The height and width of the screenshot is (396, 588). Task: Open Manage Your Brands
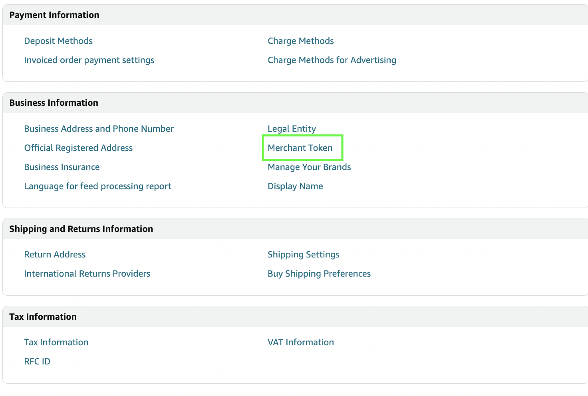tap(309, 167)
